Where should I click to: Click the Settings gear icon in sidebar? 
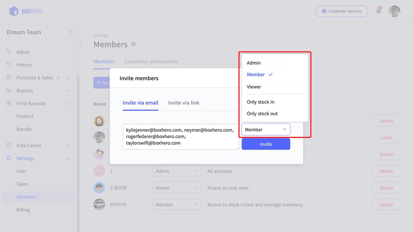(9, 158)
